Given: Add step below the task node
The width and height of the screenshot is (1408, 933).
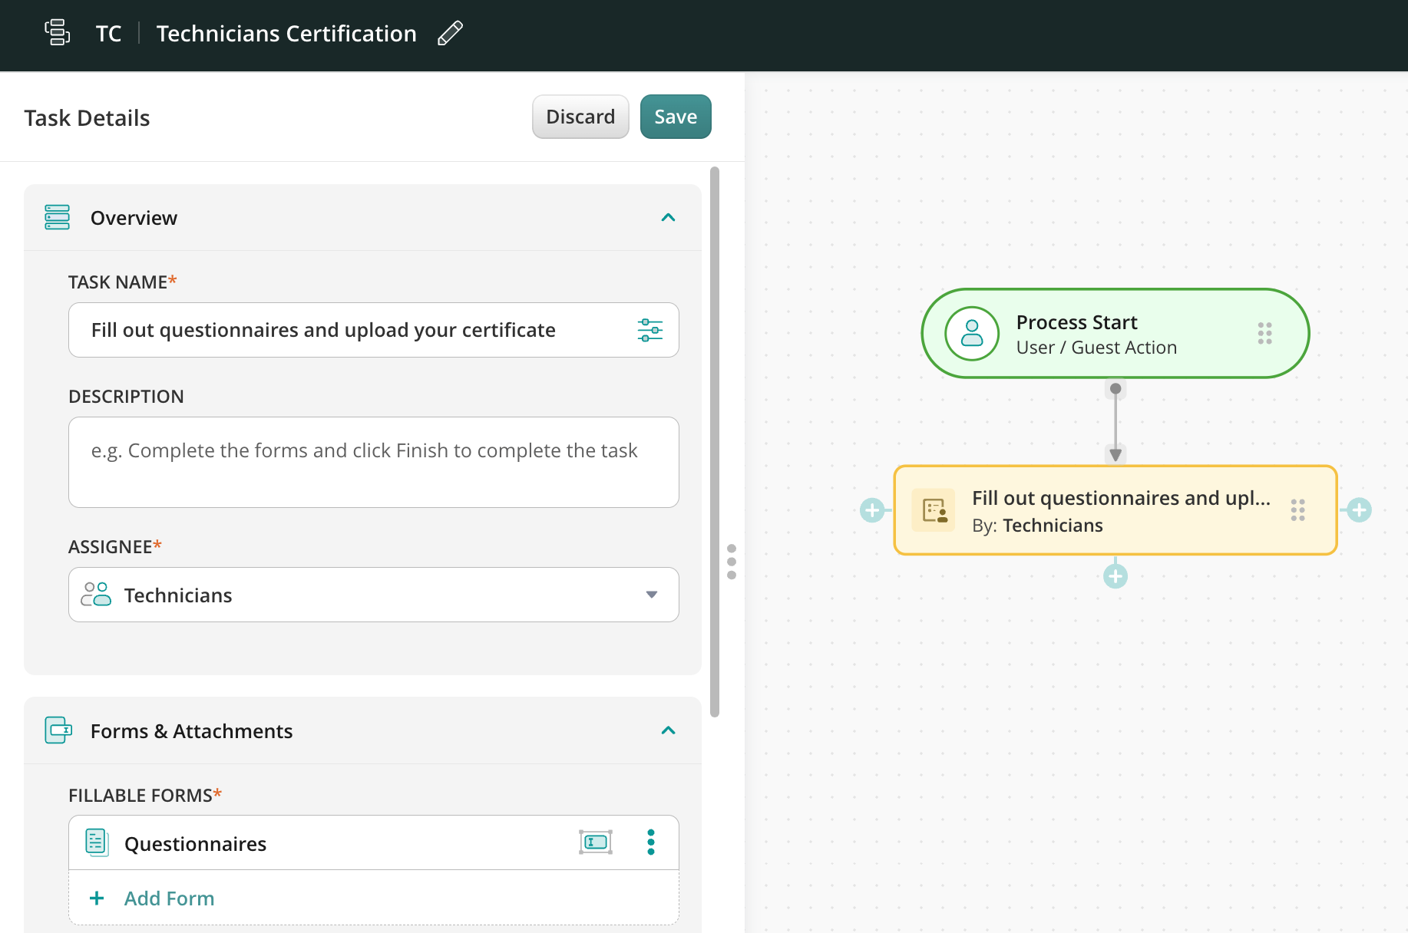Looking at the screenshot, I should coord(1115,575).
